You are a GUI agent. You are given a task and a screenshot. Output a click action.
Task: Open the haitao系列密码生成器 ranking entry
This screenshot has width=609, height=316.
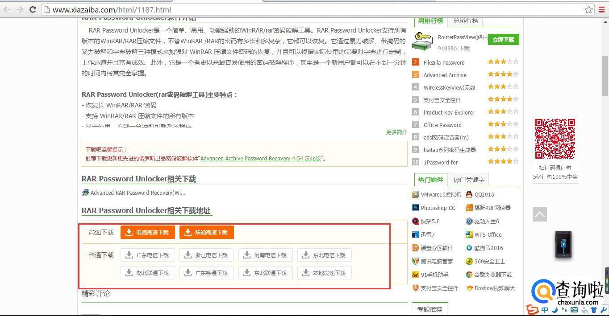click(450, 150)
